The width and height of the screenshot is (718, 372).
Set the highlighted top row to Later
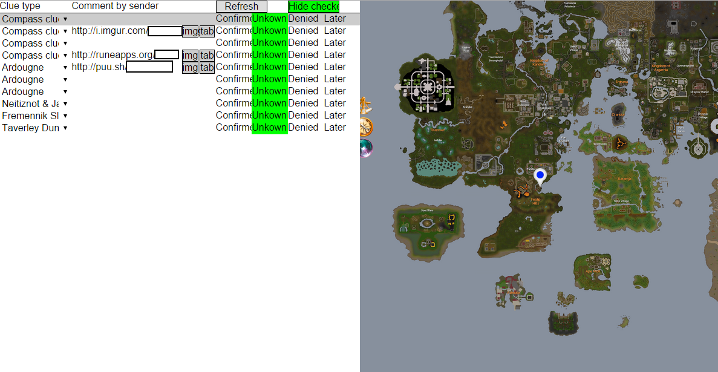(x=335, y=19)
